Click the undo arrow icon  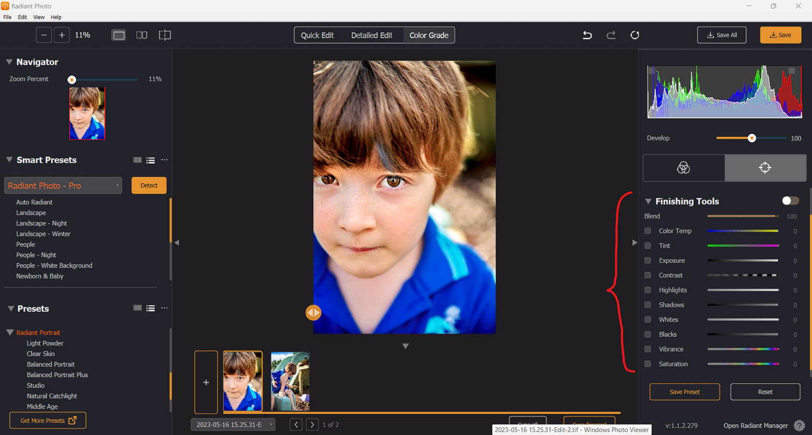(x=587, y=35)
